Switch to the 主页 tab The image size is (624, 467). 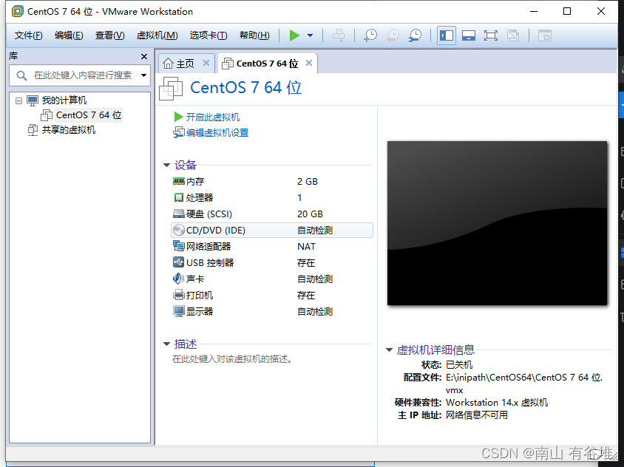(185, 64)
